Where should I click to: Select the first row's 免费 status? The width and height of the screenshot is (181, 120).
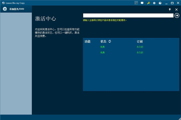pos(103,47)
